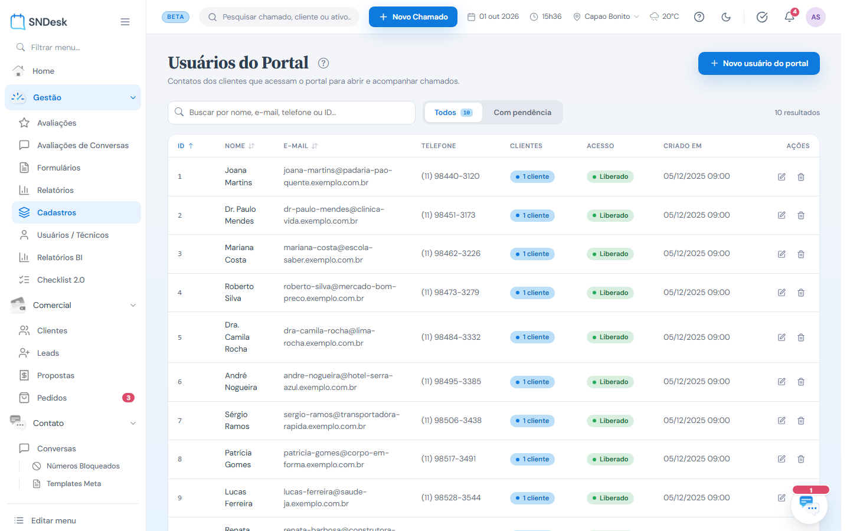Delete user Joana Martins
This screenshot has width=850, height=531.
pyautogui.click(x=801, y=177)
